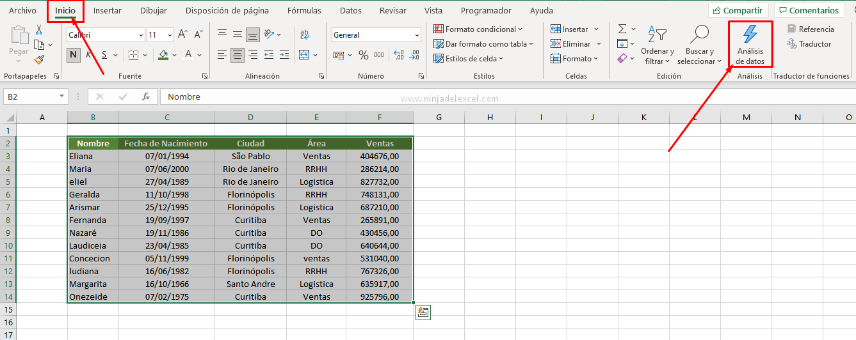Image resolution: width=856 pixels, height=340 pixels.
Task: Apply the percent style icon
Action: click(x=363, y=55)
